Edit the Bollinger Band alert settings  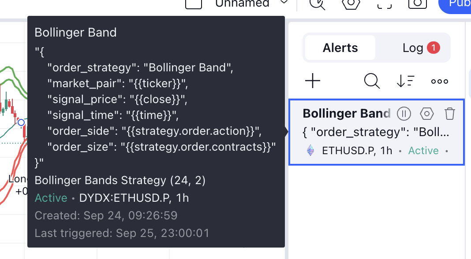point(427,114)
